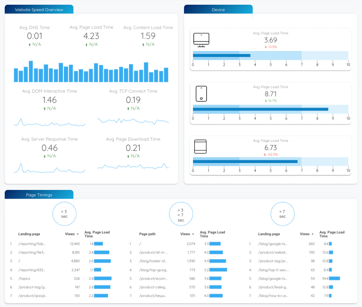Select the /topics landing page row
This screenshot has width=362, height=307.
pos(61,279)
